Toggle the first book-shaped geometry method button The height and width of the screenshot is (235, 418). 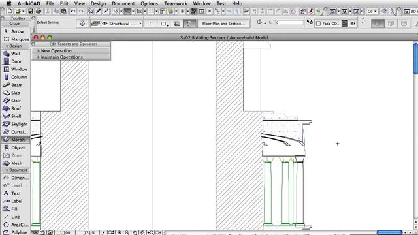[378, 23]
